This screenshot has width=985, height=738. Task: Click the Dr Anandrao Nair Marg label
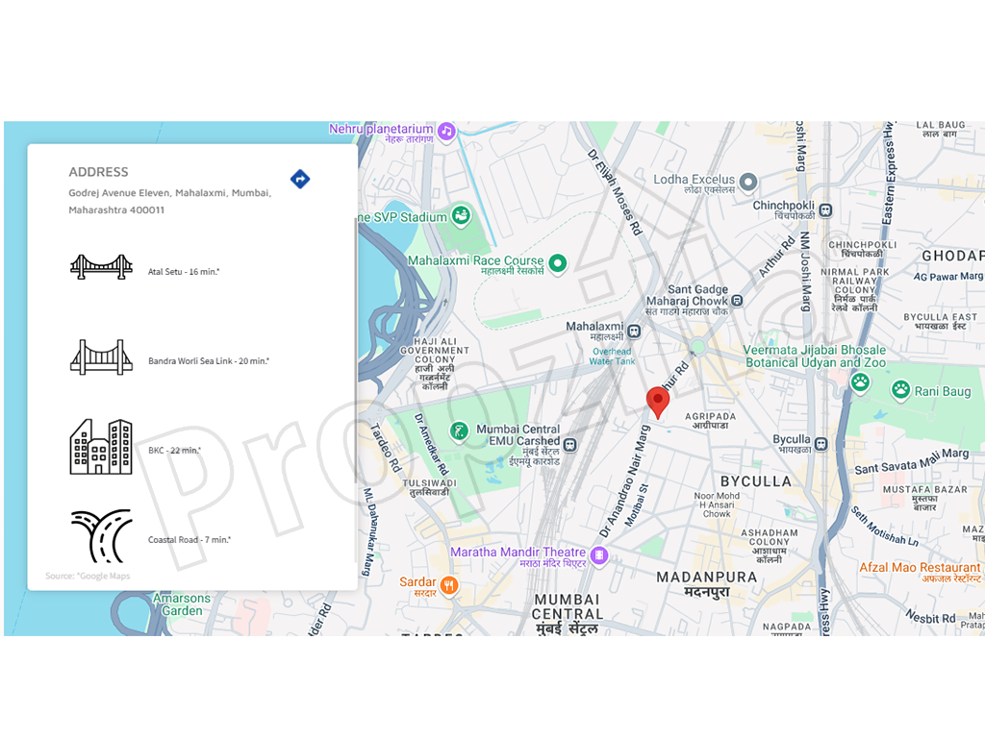coord(623,481)
